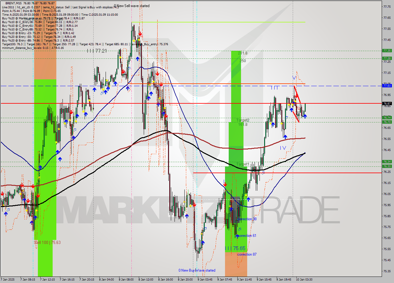Viewport: 394px width, 283px height.
Task: Click the green 76.30 price tag
Action: tap(387, 166)
